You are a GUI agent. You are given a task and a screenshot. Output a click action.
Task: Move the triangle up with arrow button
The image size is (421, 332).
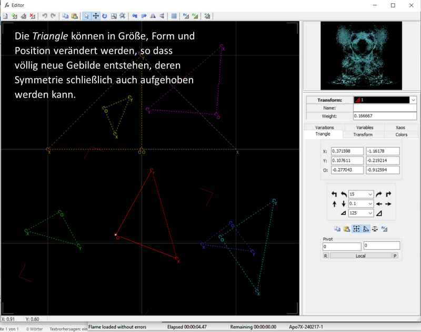334,204
